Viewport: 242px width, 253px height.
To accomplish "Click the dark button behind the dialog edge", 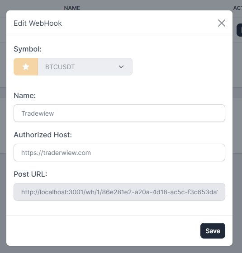I will [x=239, y=30].
